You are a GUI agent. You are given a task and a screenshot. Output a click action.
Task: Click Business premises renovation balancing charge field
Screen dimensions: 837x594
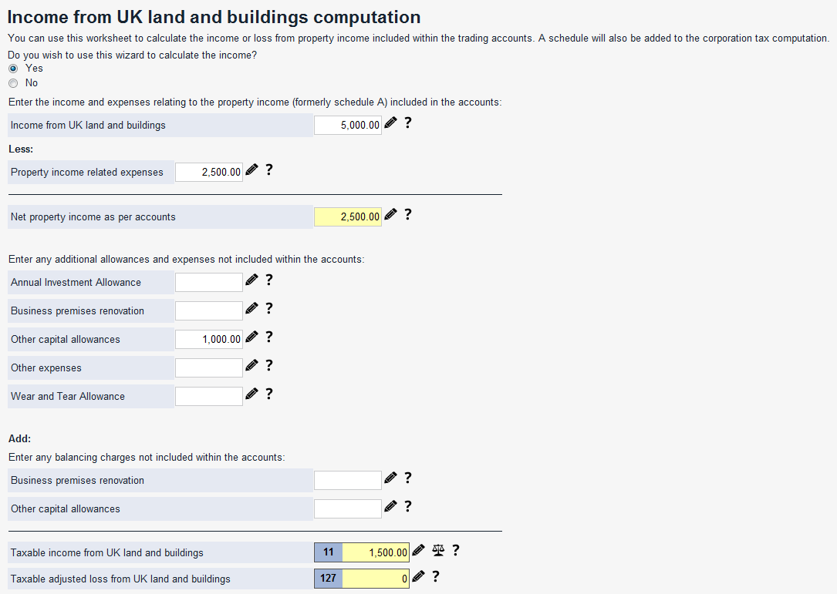348,480
